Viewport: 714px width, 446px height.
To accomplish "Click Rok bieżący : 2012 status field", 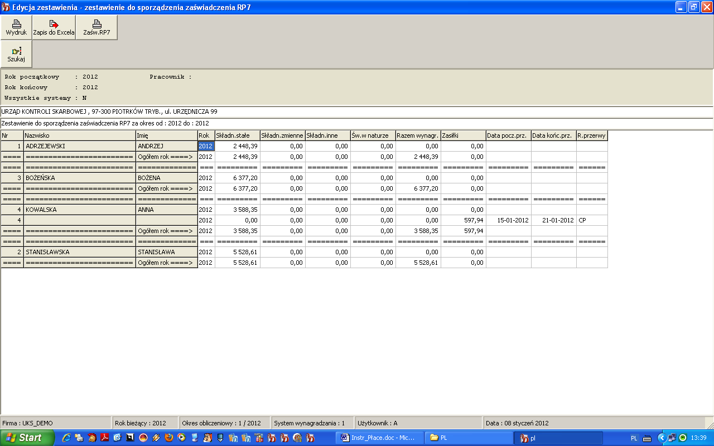I will (145, 423).
